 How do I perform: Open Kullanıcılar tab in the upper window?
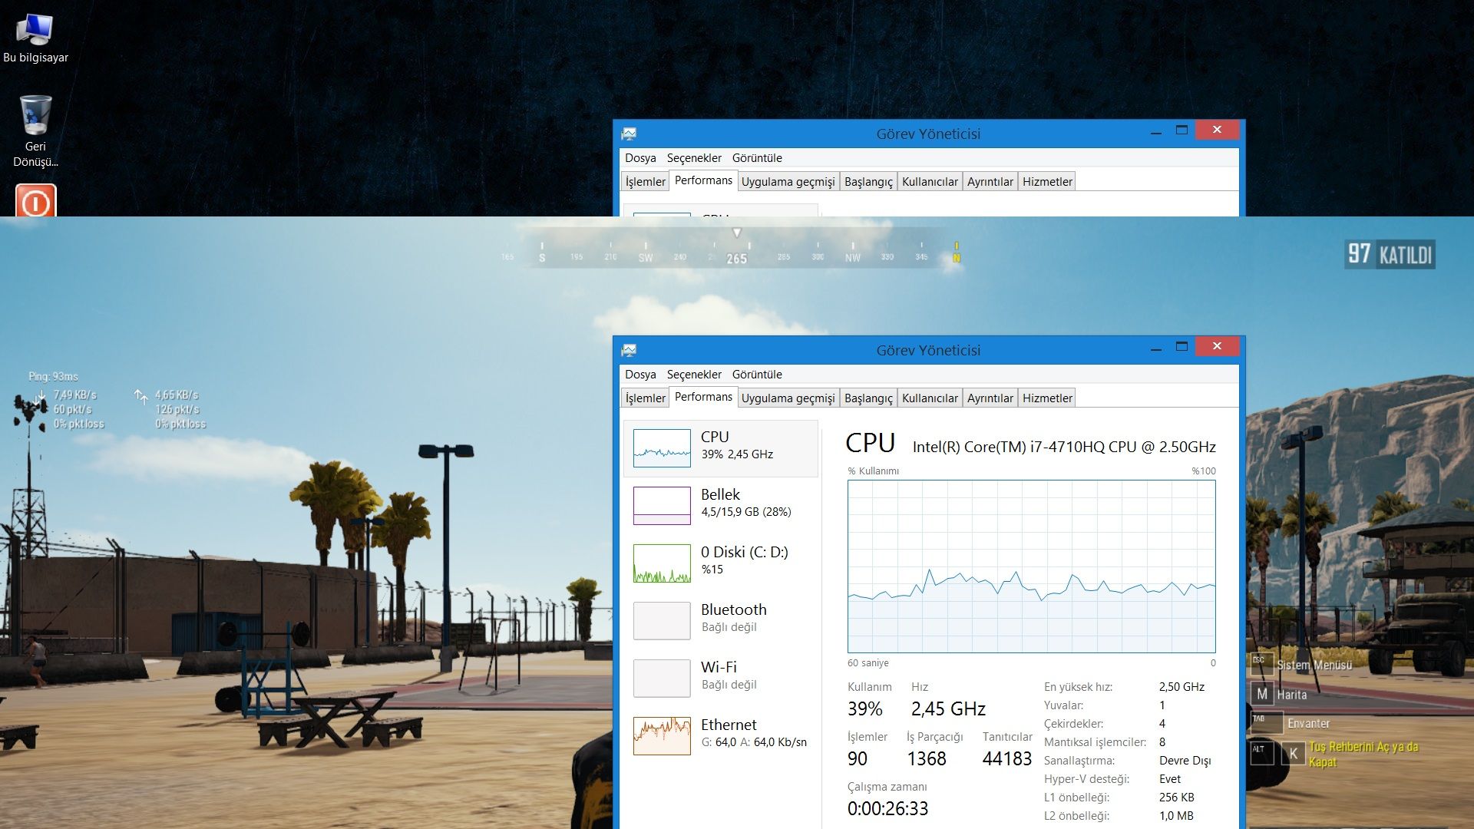coord(929,182)
